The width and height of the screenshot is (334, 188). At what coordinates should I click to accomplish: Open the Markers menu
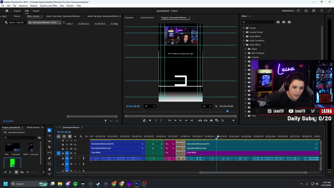(x=34, y=6)
